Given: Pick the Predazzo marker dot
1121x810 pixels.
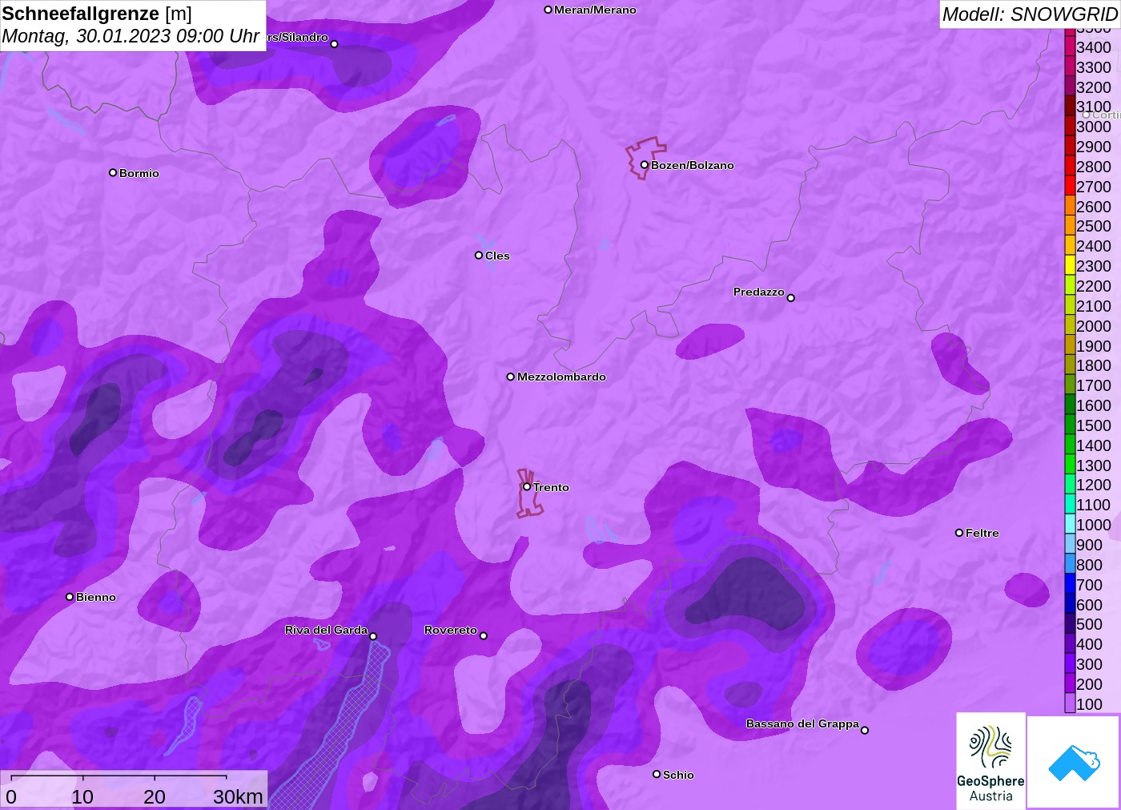Looking at the screenshot, I should click(x=791, y=298).
